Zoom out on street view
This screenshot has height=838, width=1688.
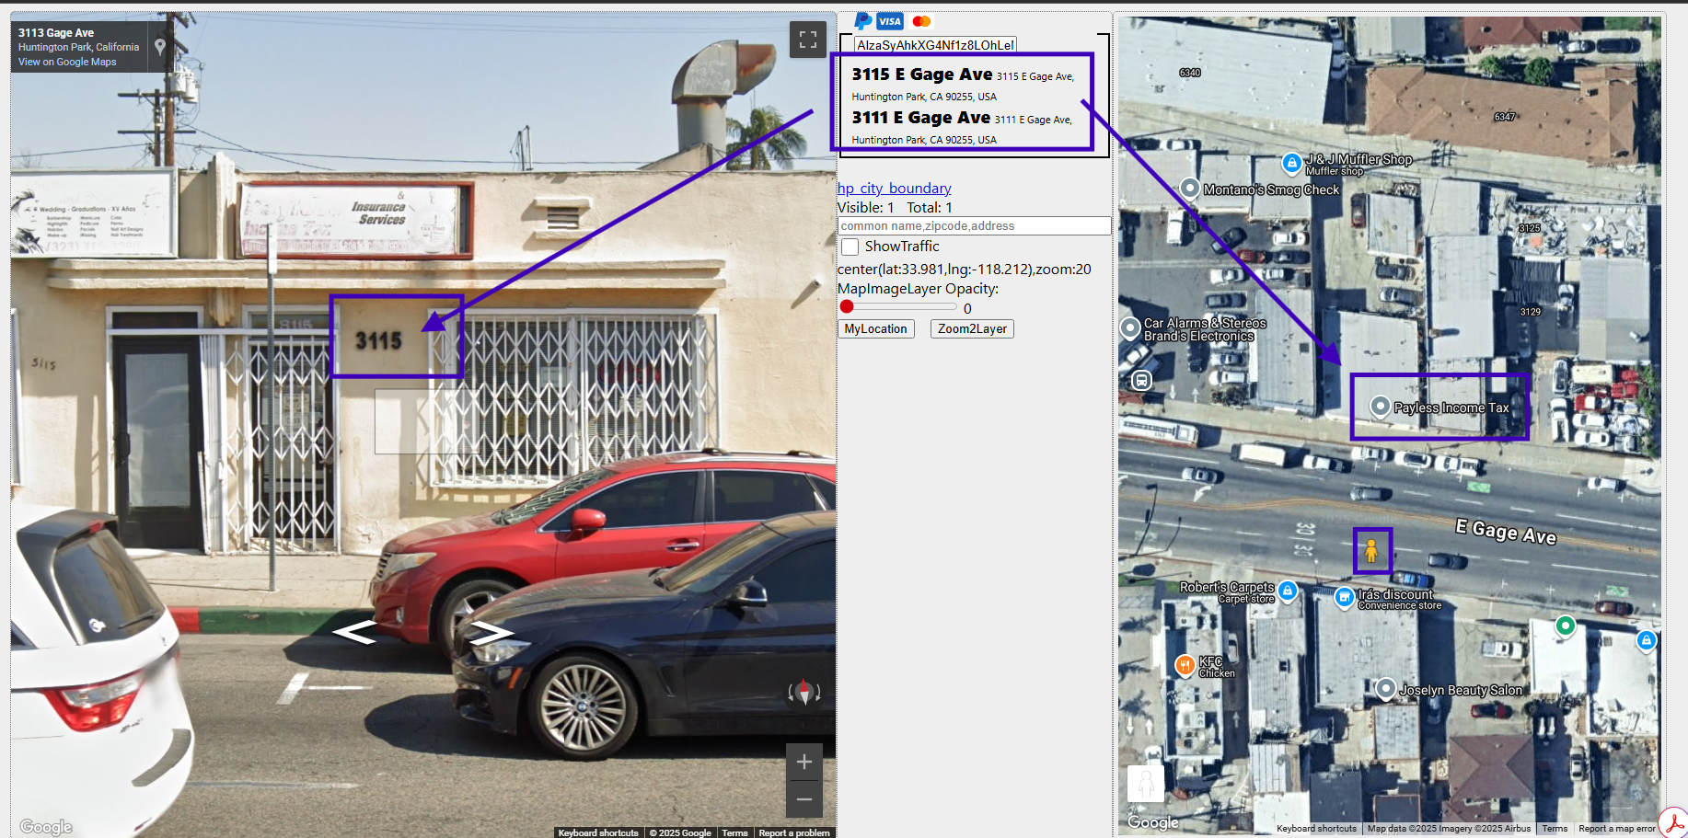coord(804,798)
